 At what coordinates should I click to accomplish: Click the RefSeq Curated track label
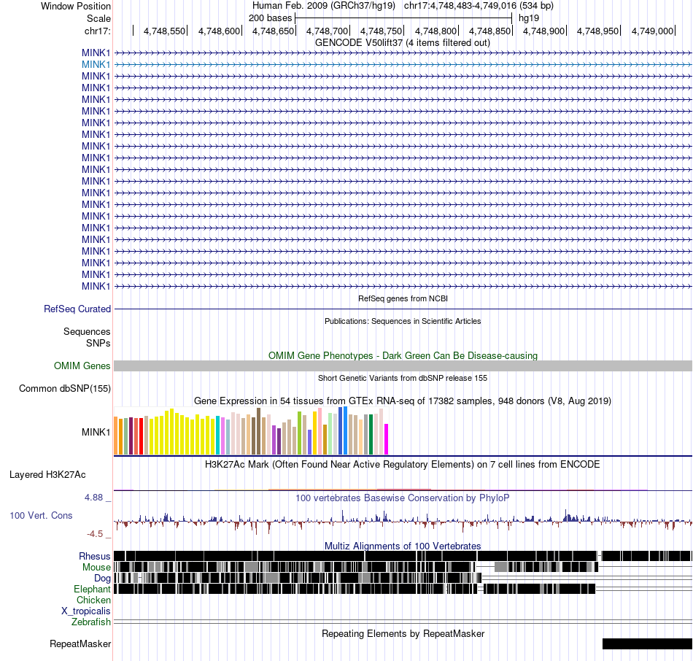pyautogui.click(x=77, y=309)
